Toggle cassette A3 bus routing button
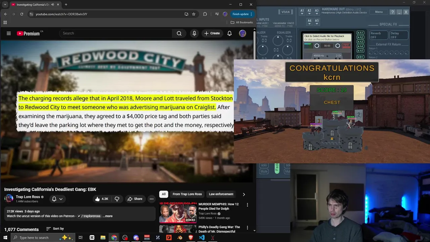Screen dimensions: 430x242 click(360, 42)
